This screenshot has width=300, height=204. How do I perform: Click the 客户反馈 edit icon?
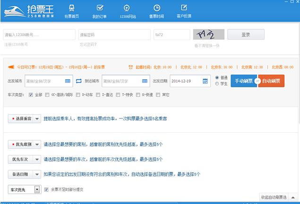tap(184, 8)
